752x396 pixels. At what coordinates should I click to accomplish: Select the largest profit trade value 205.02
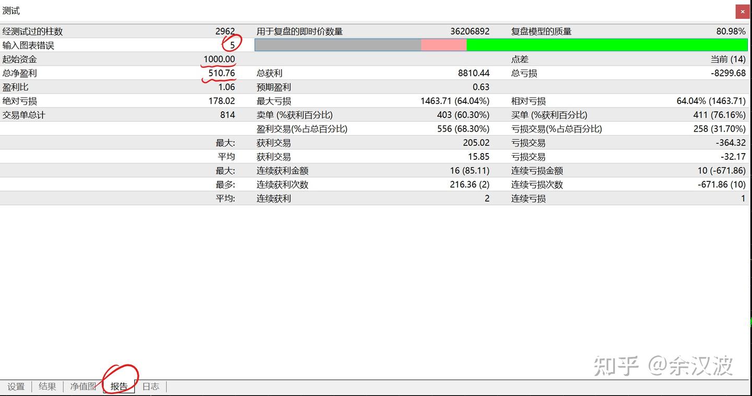pos(476,143)
